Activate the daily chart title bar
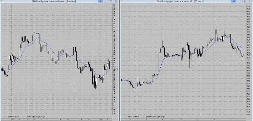Image resolution: width=253 pixels, height=121 pixels. [54, 1]
